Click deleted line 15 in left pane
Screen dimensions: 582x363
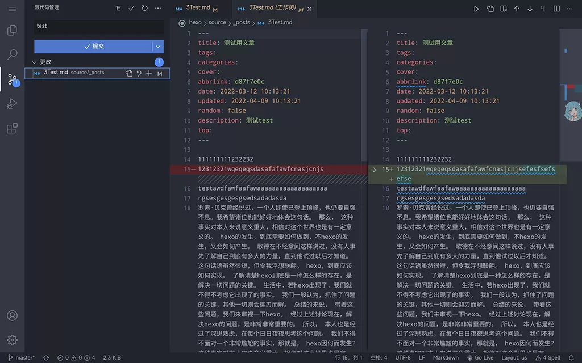pos(269,169)
